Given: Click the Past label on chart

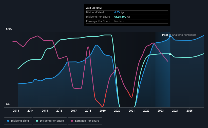Looking at the screenshot, I should [165, 35].
